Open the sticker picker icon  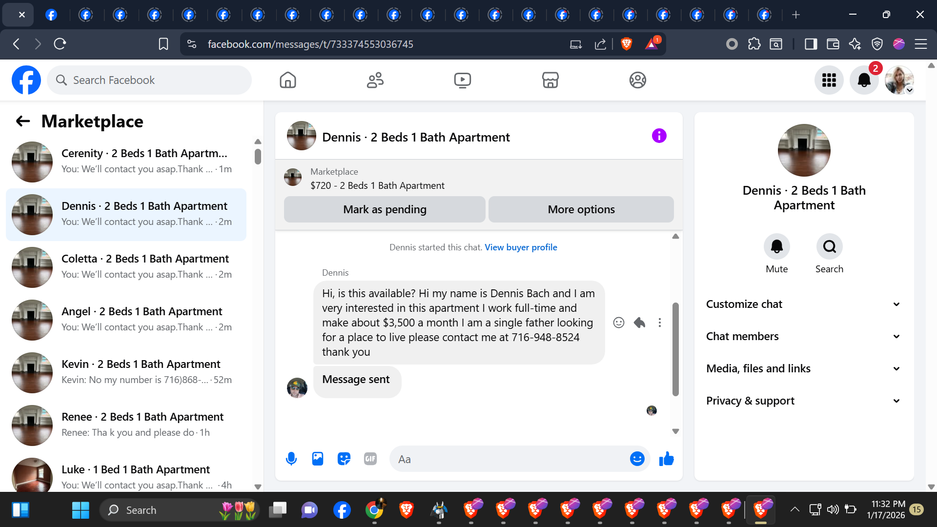click(344, 459)
